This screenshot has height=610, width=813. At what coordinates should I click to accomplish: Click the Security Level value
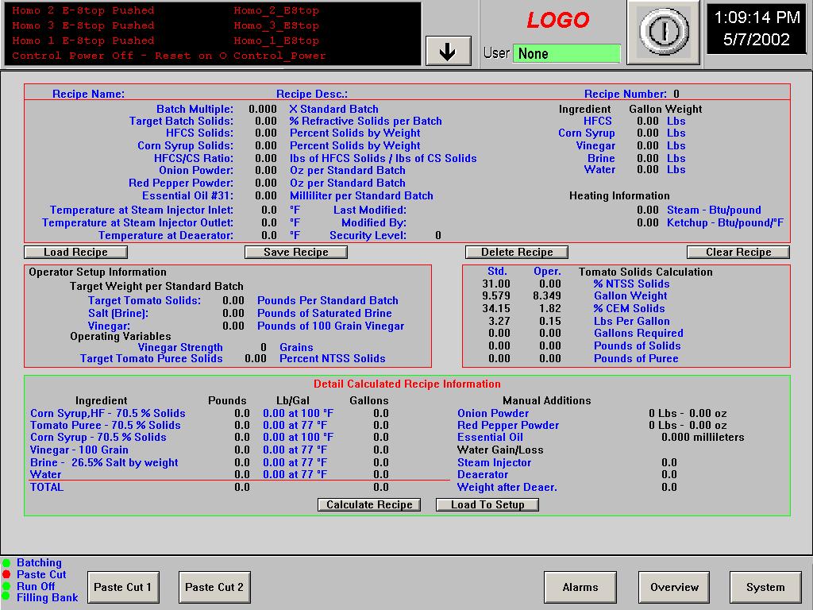(x=438, y=235)
